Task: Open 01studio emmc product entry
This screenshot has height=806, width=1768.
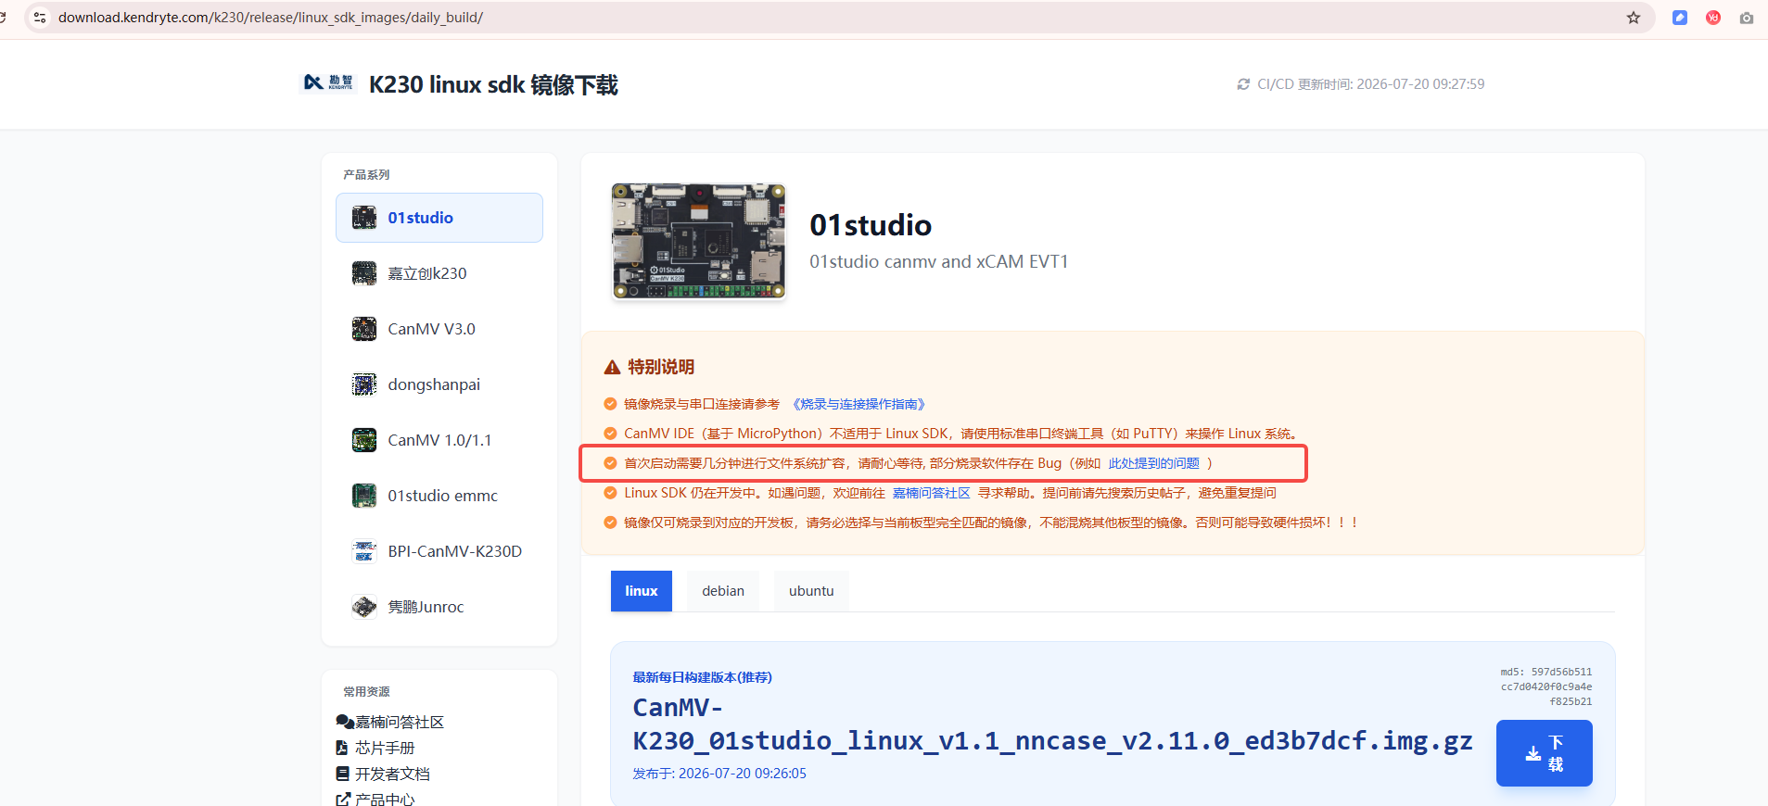Action: point(439,496)
